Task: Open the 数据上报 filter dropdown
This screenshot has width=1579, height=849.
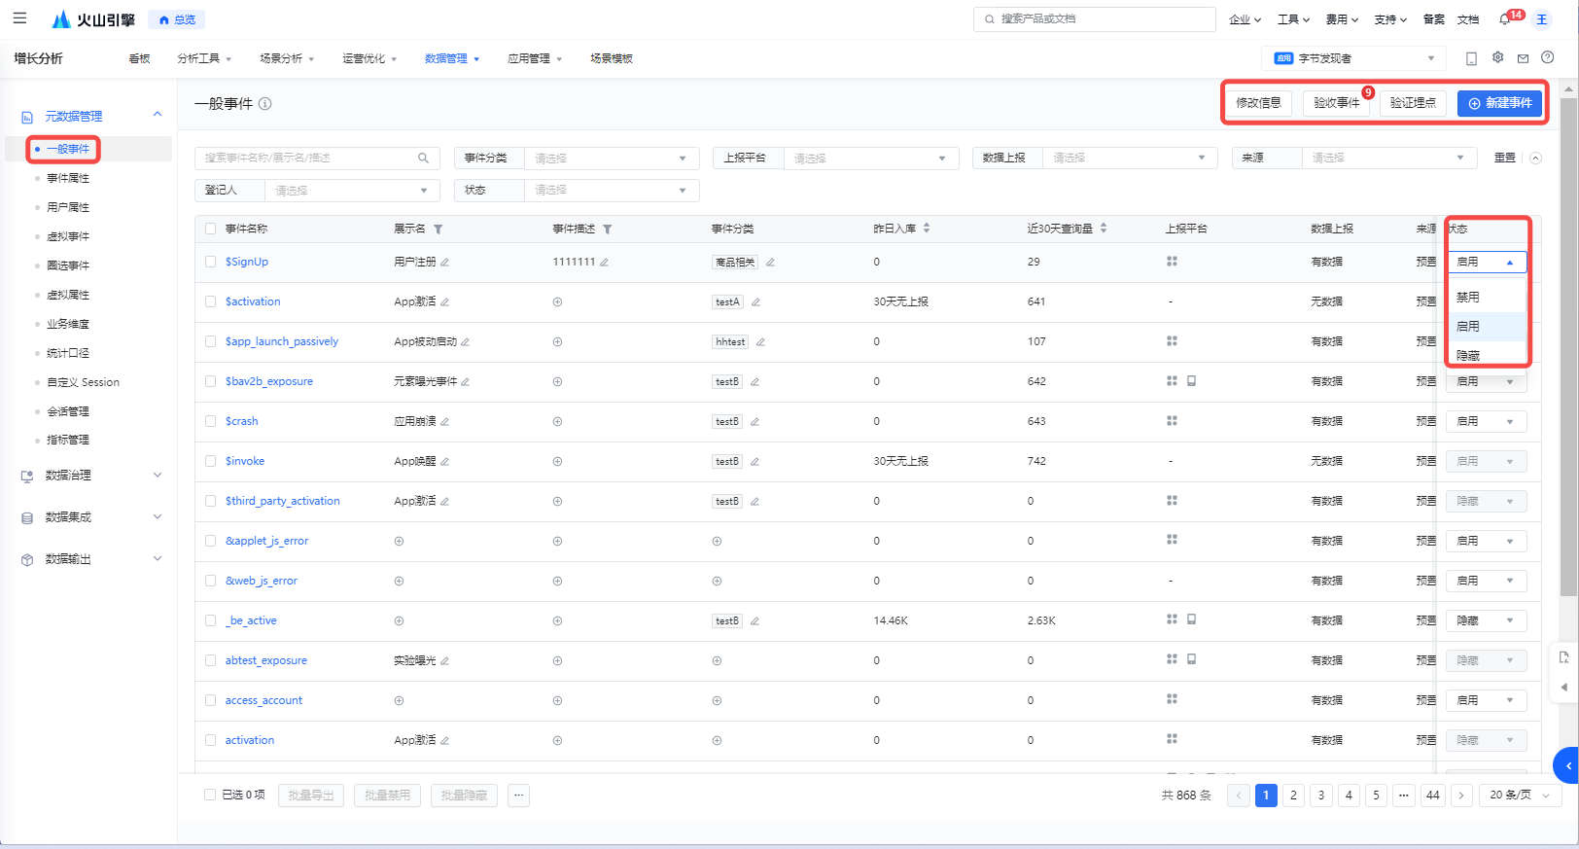Action: click(1130, 158)
